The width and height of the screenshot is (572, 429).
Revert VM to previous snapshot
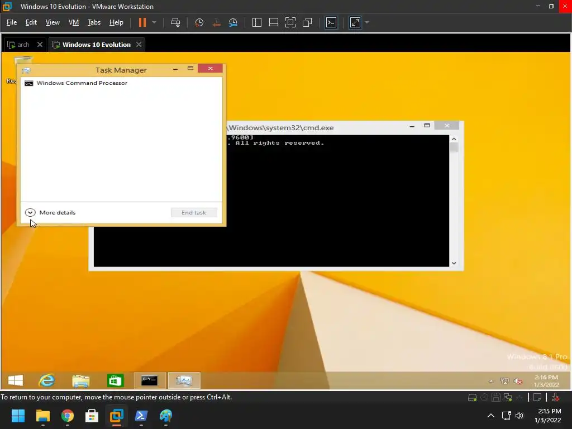pyautogui.click(x=216, y=22)
